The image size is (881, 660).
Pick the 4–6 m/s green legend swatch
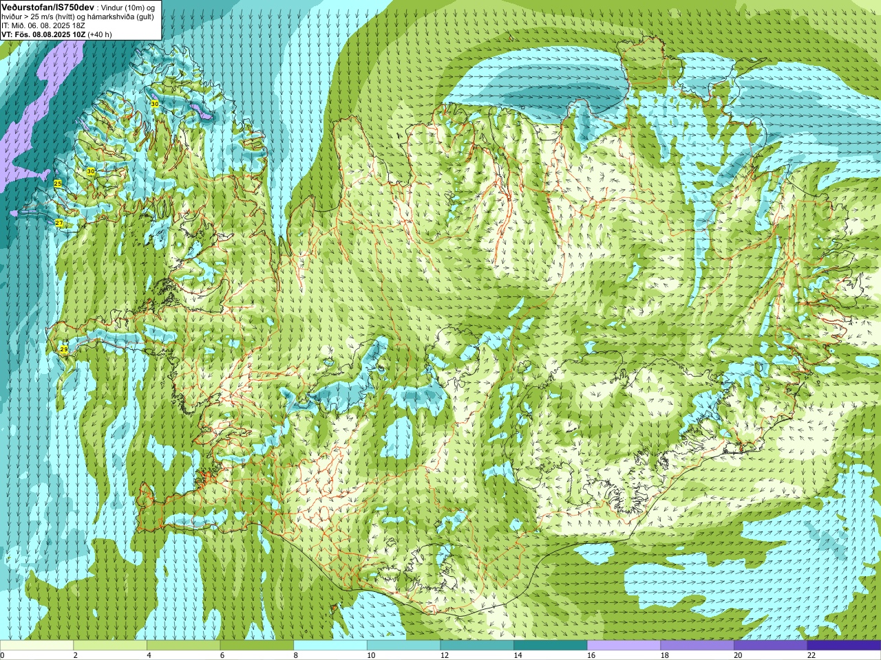[x=183, y=646]
